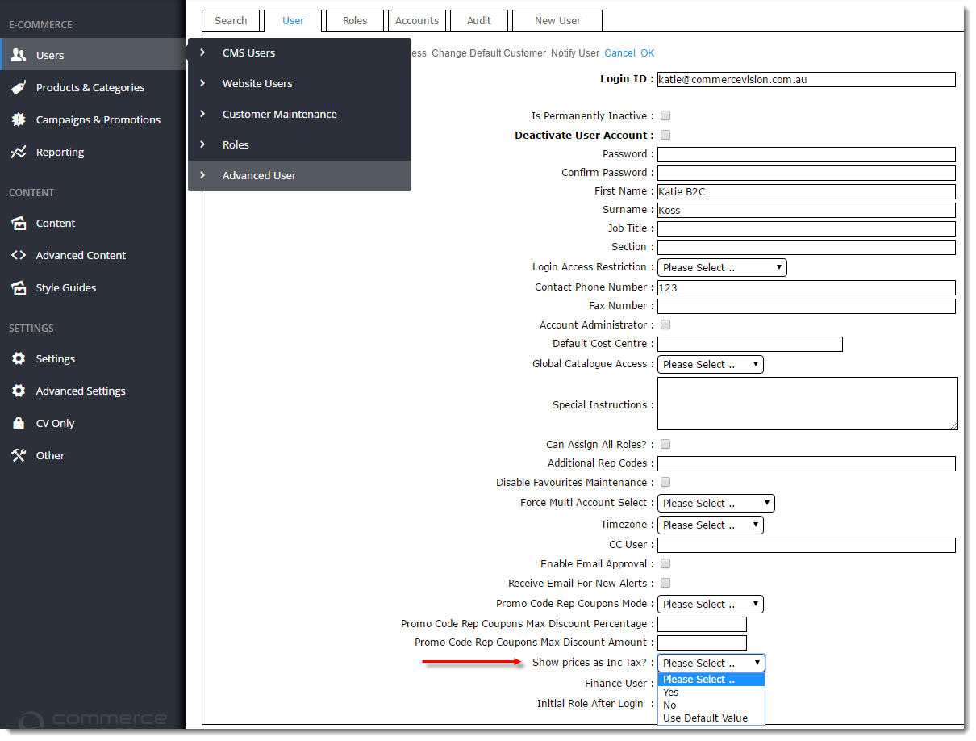The height and width of the screenshot is (741, 976).
Task: Open Advanced Settings in sidebar
Action: [x=93, y=391]
